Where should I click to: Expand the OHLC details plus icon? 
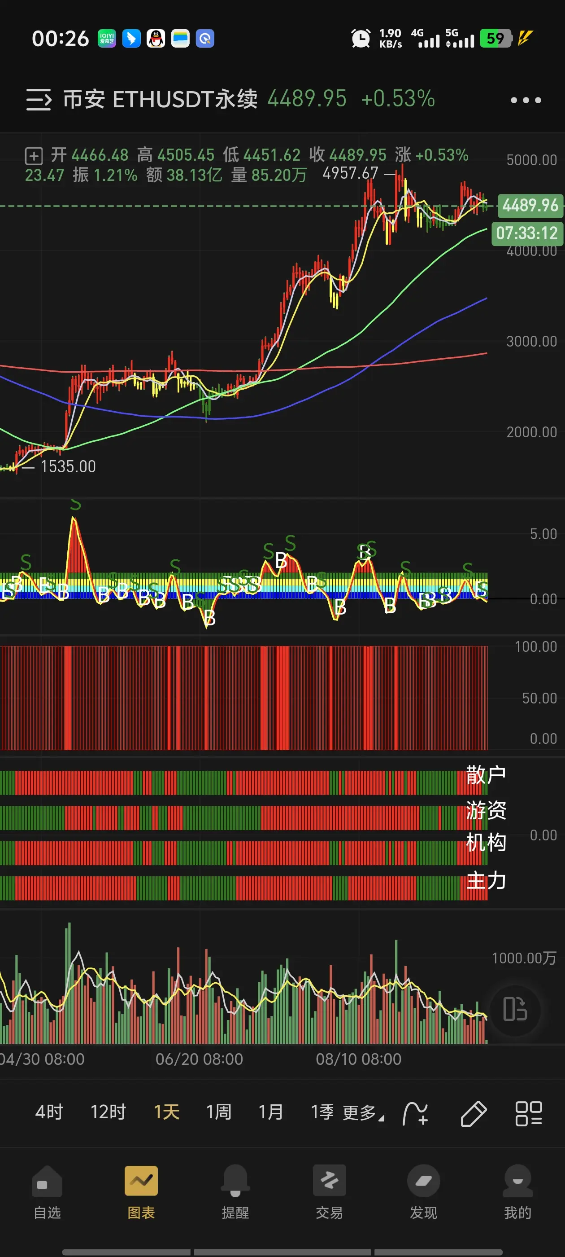click(x=34, y=156)
